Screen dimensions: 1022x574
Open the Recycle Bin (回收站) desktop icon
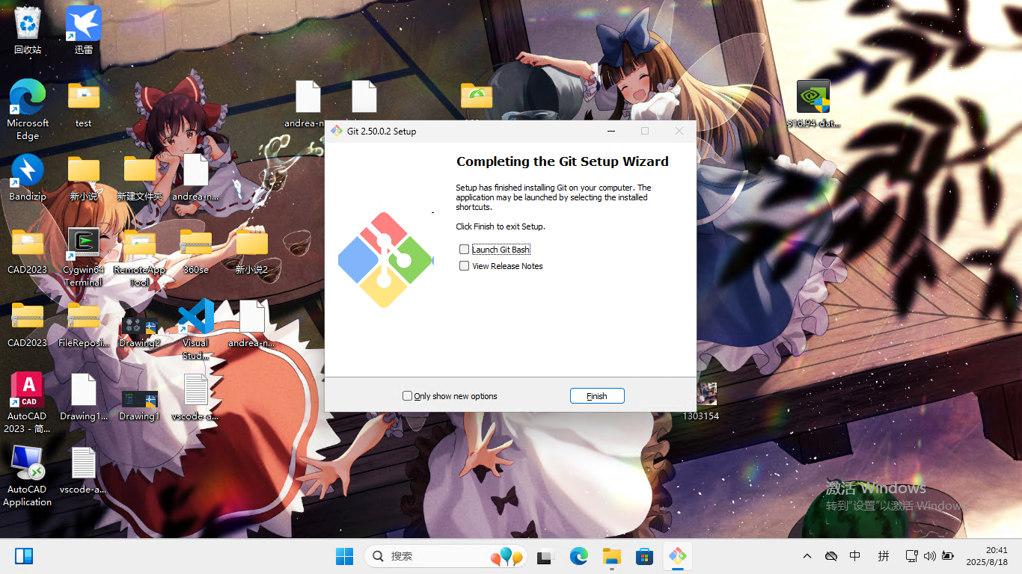tap(28, 31)
